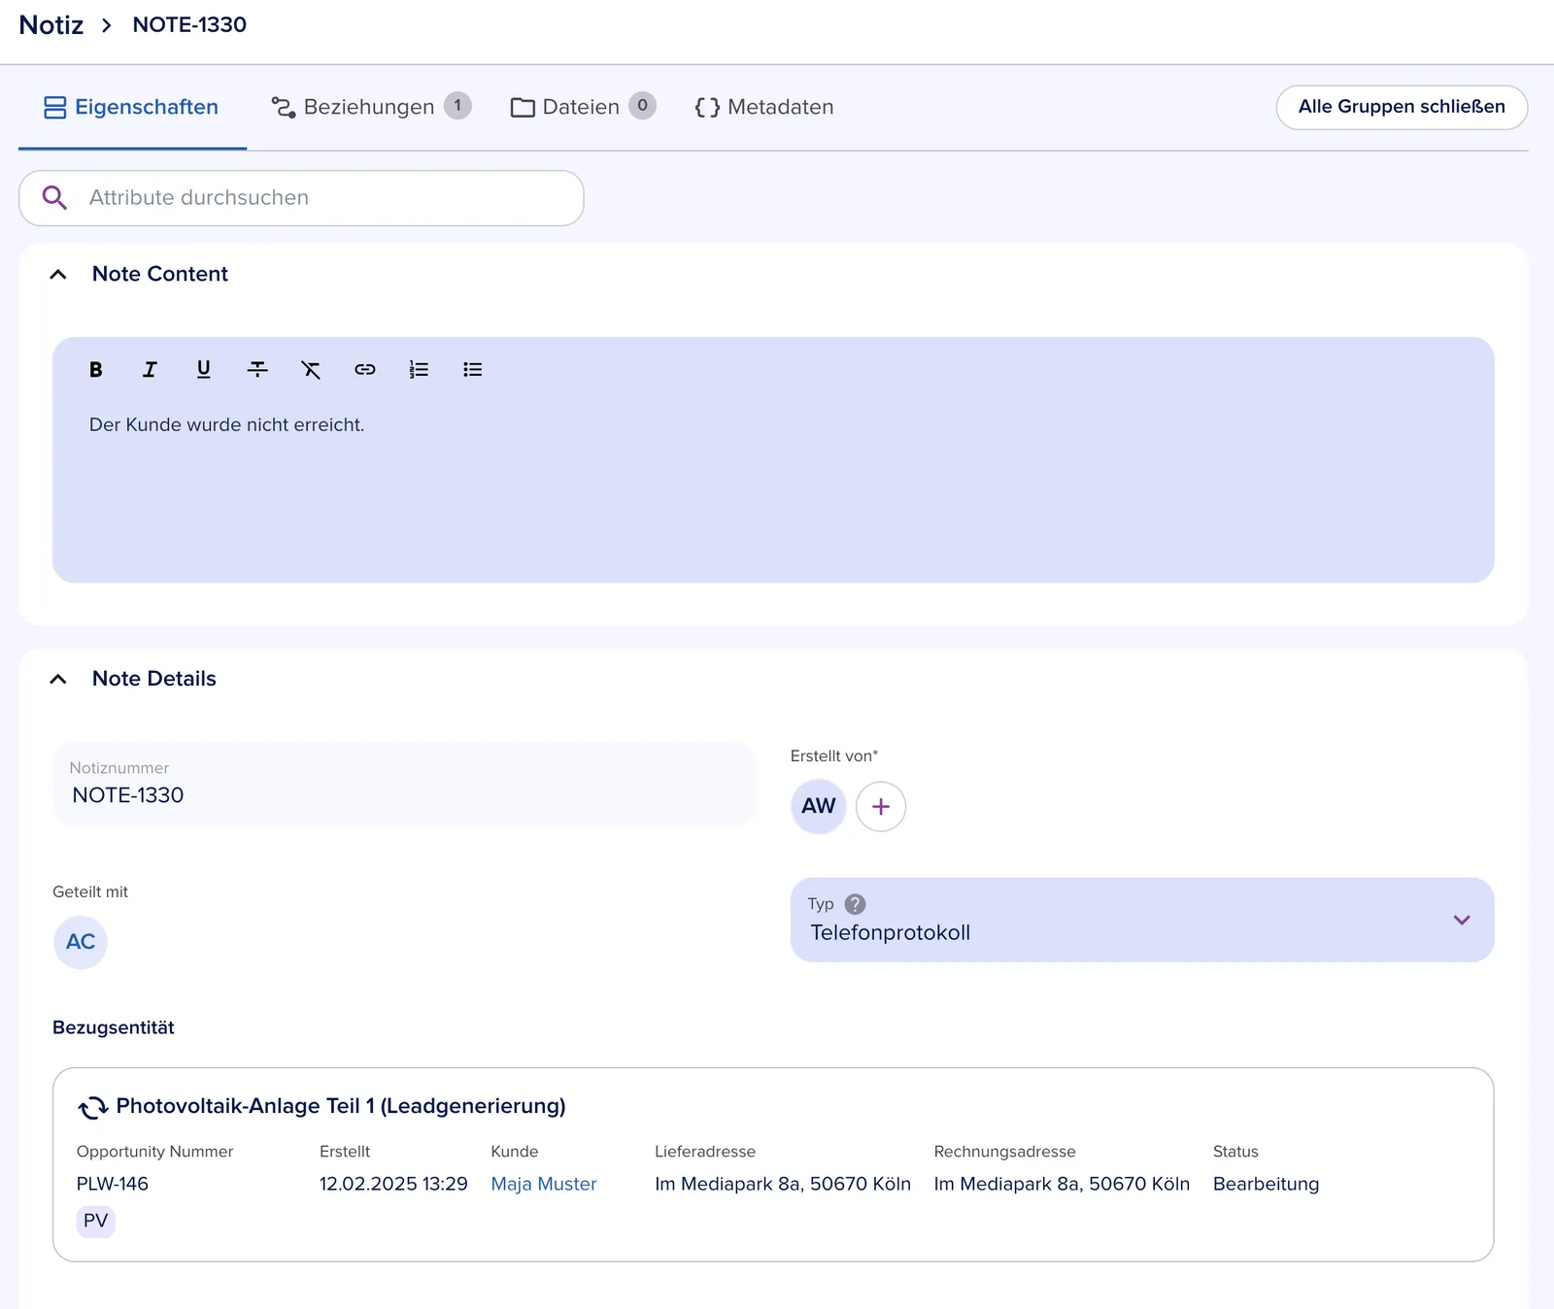Click the status value Bearbeitung
The width and height of the screenshot is (1554, 1309).
(x=1266, y=1184)
